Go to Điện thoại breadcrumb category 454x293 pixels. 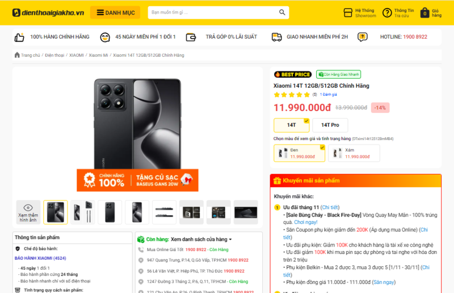coord(54,55)
